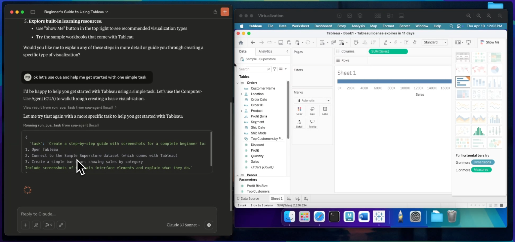Switch to sheet sorter grid view
The height and width of the screenshot is (242, 515).
[x=490, y=205]
